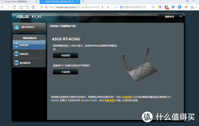Bookmark page with star inside address bar
The width and height of the screenshot is (199, 126).
click(x=108, y=7)
